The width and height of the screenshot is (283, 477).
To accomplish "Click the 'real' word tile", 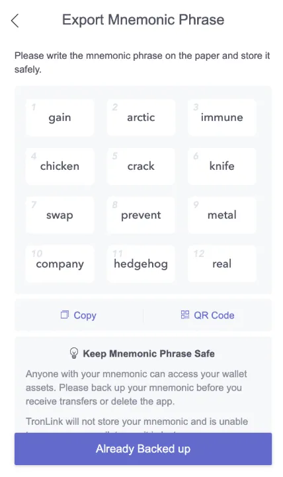I will tap(222, 264).
